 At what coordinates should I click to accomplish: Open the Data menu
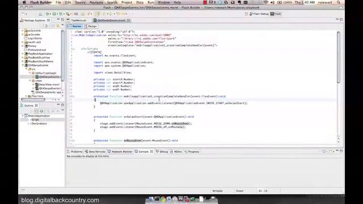click(x=140, y=2)
